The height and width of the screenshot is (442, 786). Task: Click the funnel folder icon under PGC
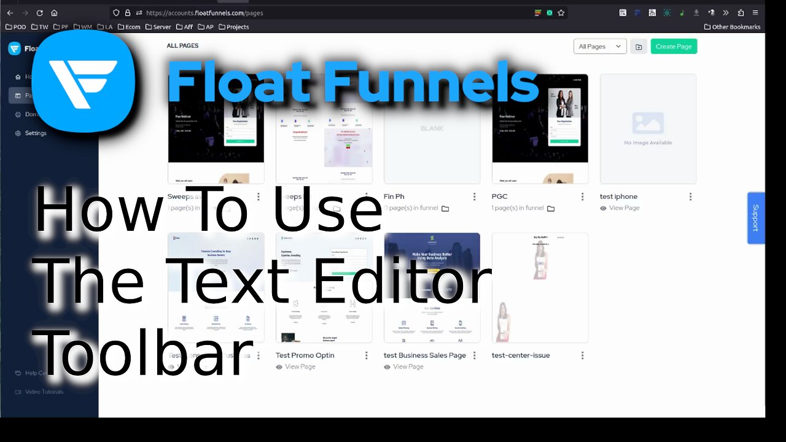point(551,209)
